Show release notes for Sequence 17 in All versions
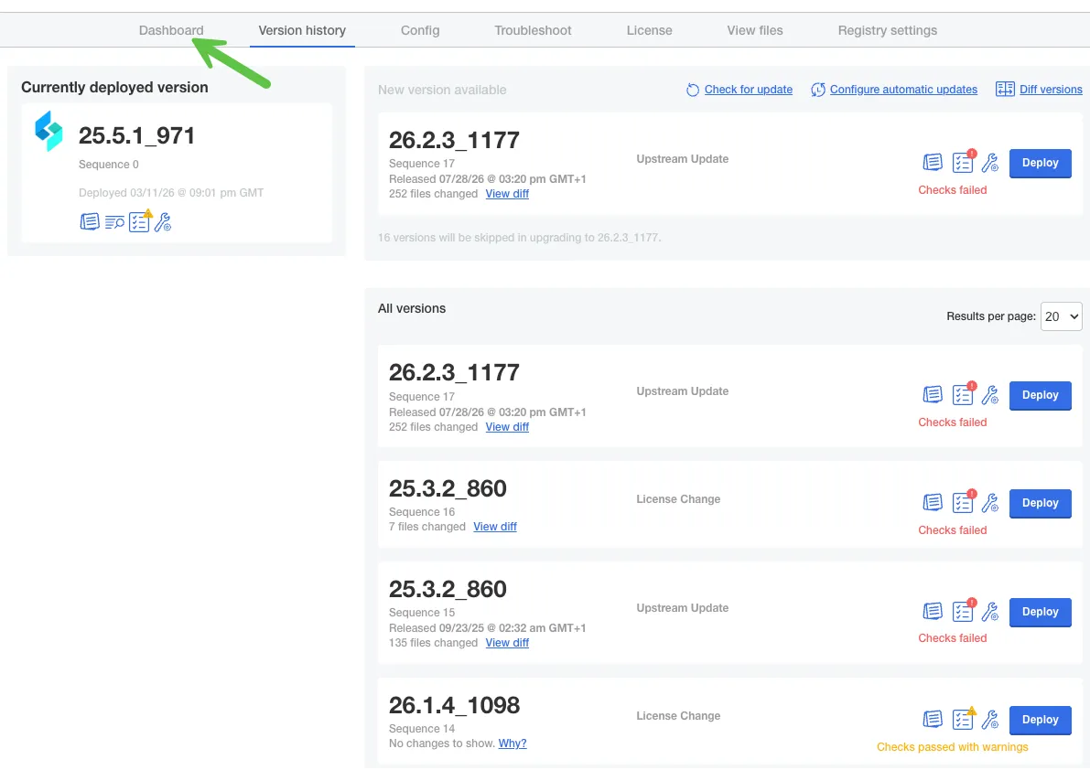This screenshot has width=1090, height=770. tap(933, 395)
